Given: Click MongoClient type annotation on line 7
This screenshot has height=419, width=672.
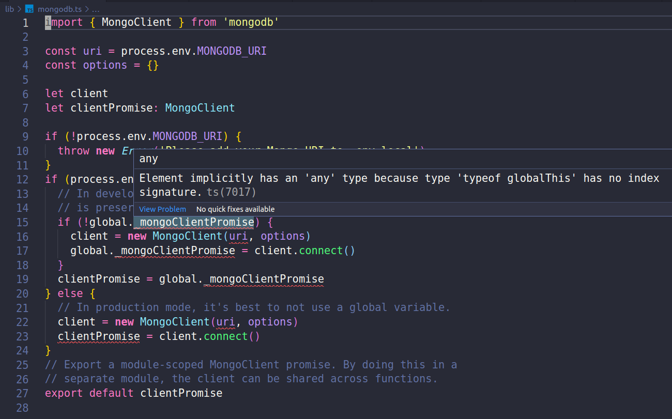Looking at the screenshot, I should [x=200, y=108].
